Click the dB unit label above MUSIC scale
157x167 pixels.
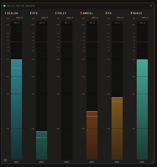134,18
